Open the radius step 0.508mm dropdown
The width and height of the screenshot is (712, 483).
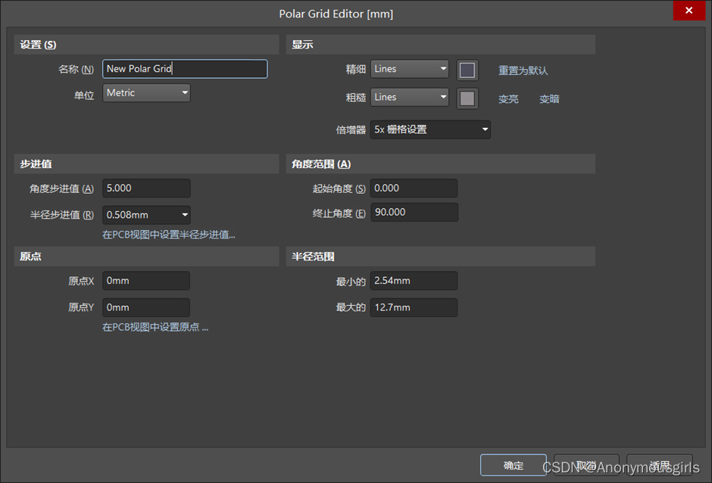tap(146, 215)
